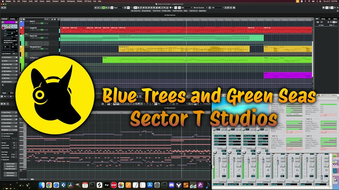
Task: Open the Workspaces menu
Action: (71, 1)
